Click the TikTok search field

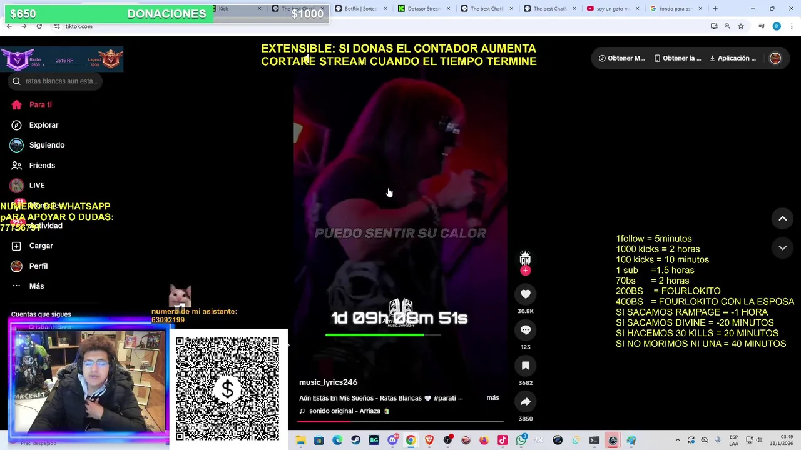pos(55,81)
